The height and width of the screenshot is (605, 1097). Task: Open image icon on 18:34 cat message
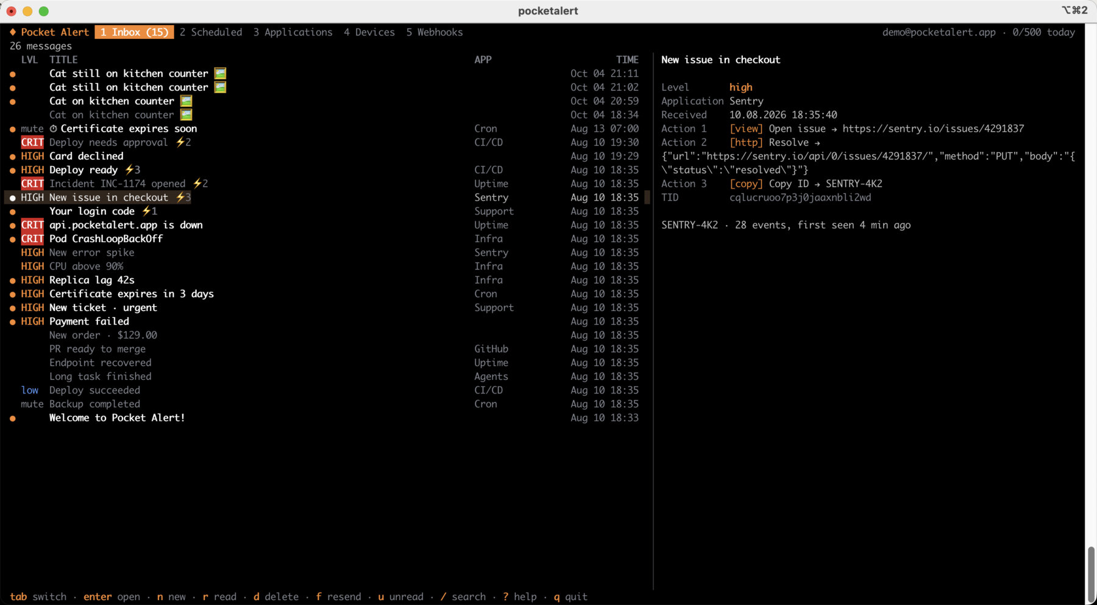point(186,115)
